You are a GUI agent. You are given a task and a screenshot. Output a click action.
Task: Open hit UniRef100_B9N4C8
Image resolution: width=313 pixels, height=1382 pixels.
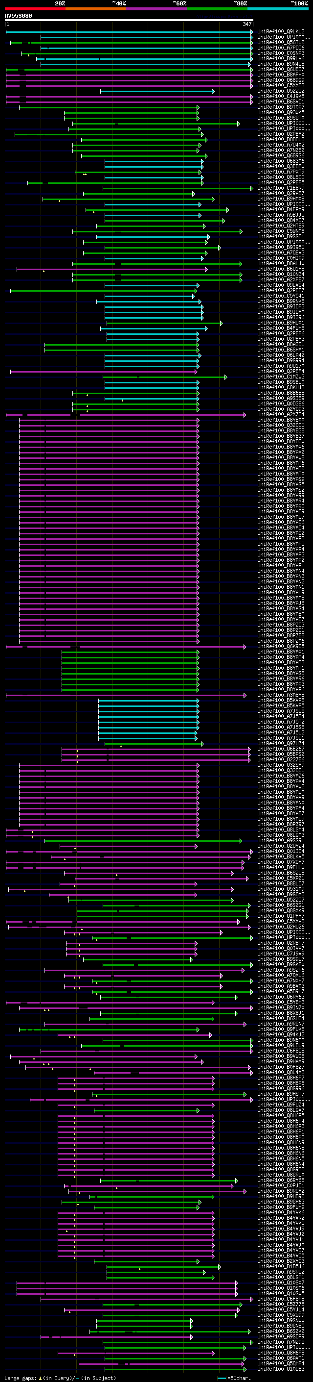(x=281, y=64)
